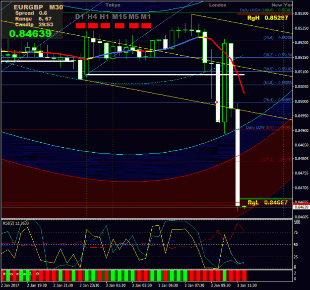Select the M1 timeframe label
310x290 pixels.
click(x=146, y=16)
